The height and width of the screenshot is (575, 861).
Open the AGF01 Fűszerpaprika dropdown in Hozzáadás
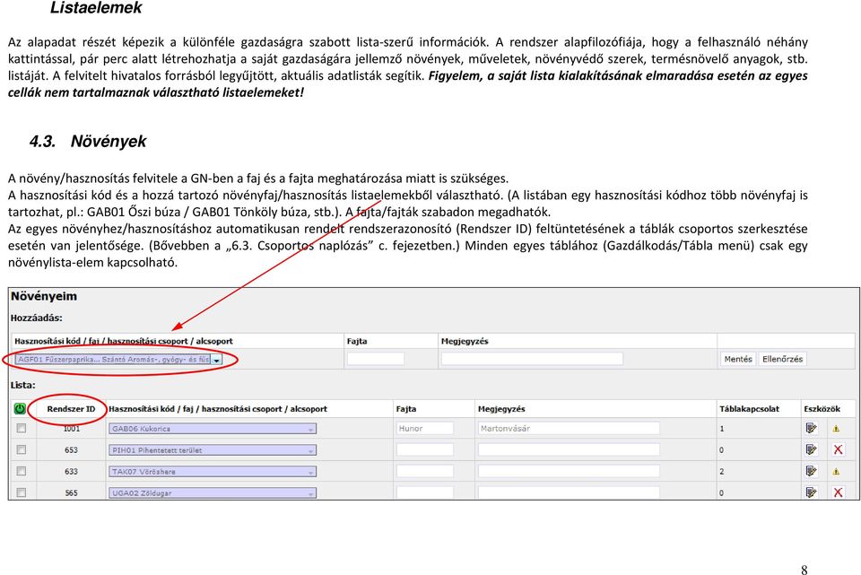point(118,360)
